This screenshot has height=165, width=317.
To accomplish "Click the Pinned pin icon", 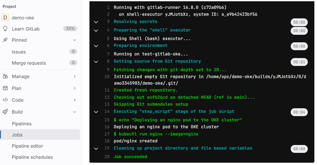I will click(5, 40).
